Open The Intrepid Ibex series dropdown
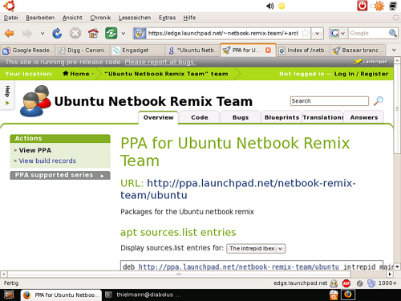This screenshot has height=301, width=401. click(x=256, y=249)
